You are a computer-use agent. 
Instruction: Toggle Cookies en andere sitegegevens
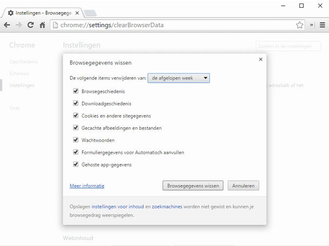click(x=76, y=116)
